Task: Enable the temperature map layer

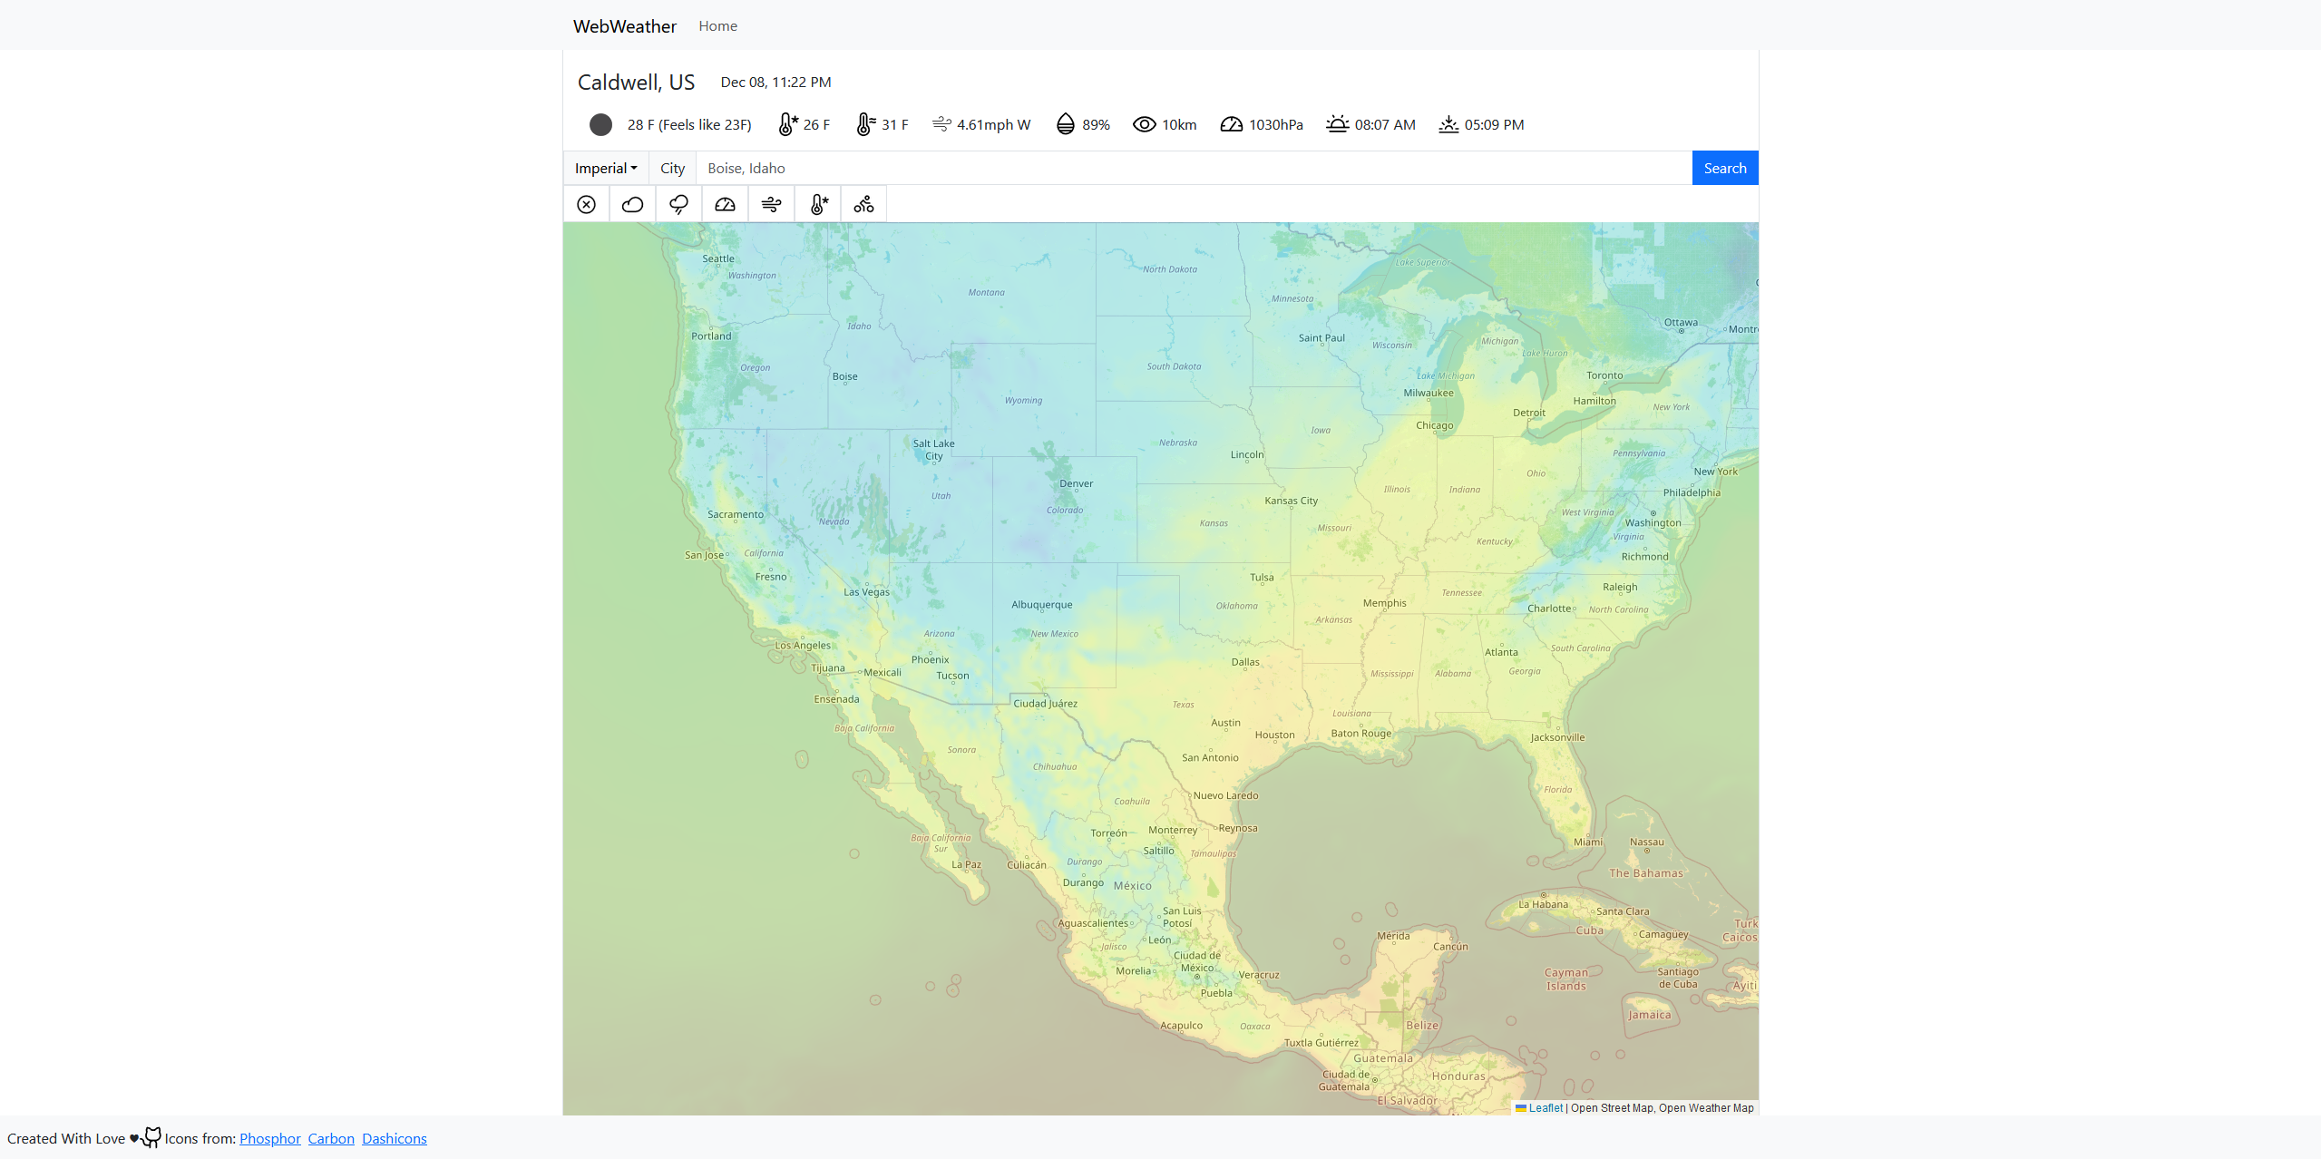Action: [x=818, y=204]
